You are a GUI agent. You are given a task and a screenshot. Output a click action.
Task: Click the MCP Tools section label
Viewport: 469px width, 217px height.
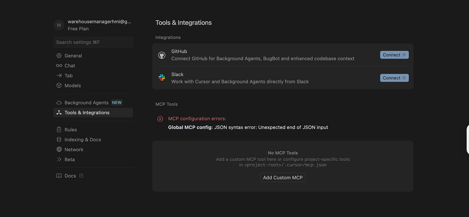click(166, 104)
